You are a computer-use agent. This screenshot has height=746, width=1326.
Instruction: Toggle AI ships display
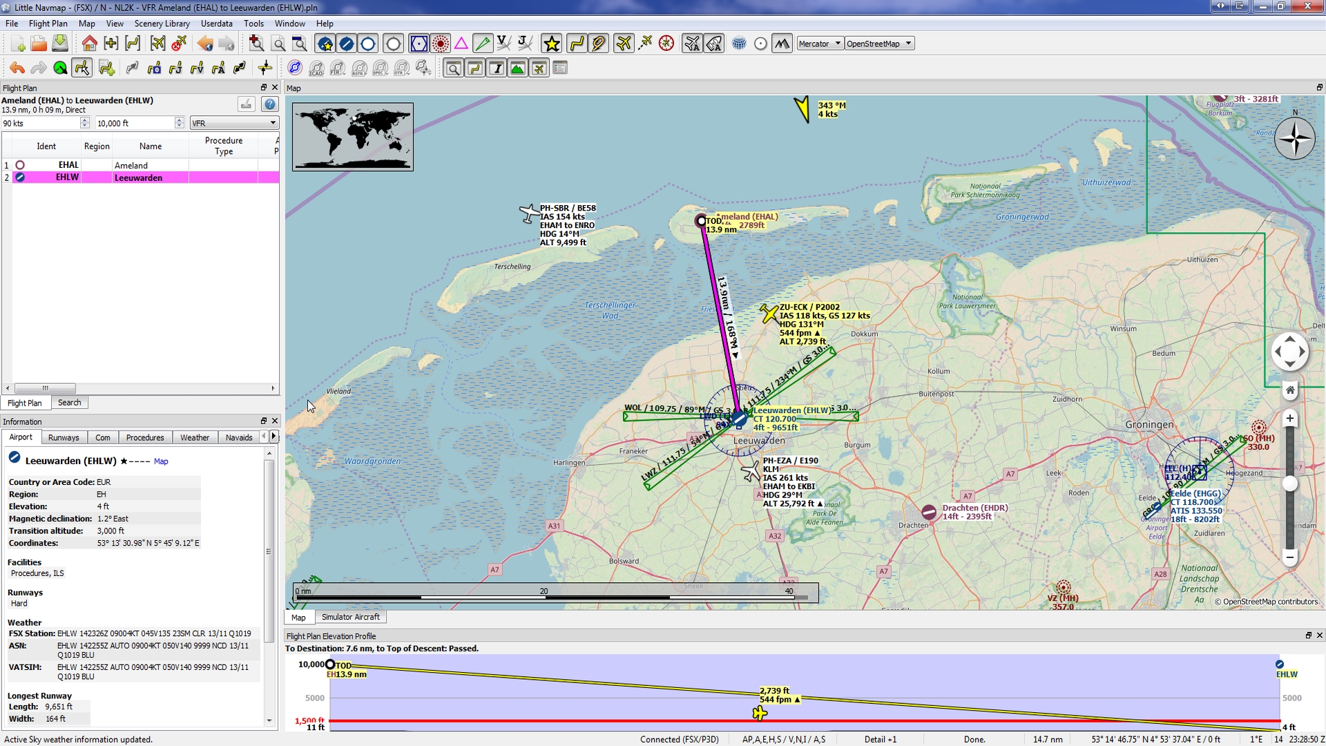(x=713, y=44)
